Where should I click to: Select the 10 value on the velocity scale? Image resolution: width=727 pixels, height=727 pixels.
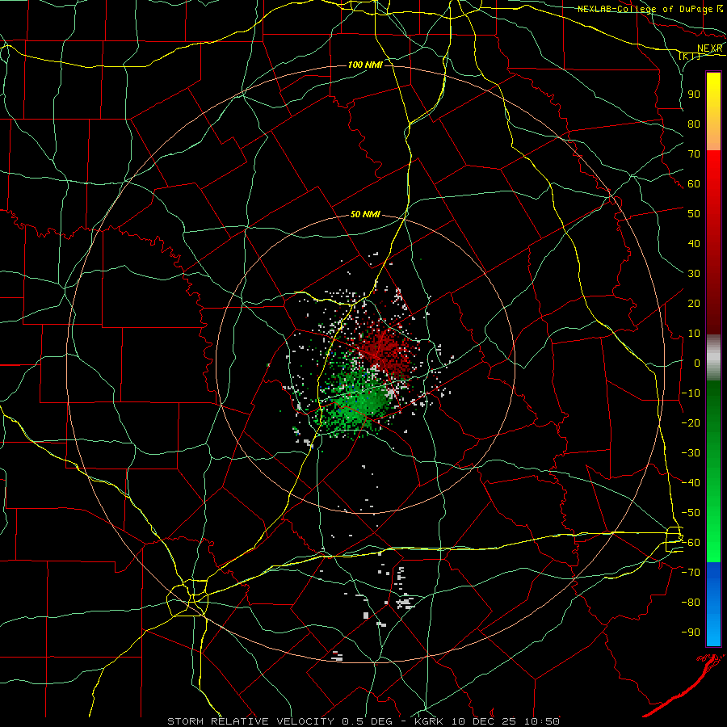click(x=694, y=334)
